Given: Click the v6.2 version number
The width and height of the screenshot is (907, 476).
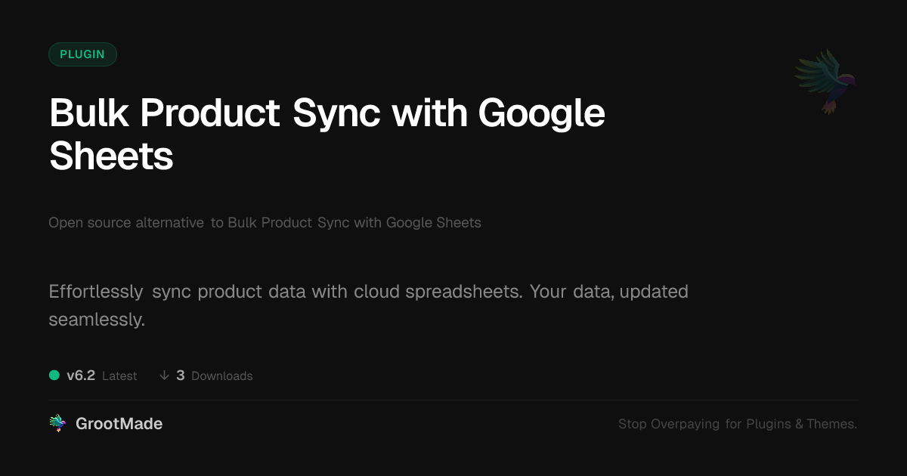Looking at the screenshot, I should click(x=81, y=376).
